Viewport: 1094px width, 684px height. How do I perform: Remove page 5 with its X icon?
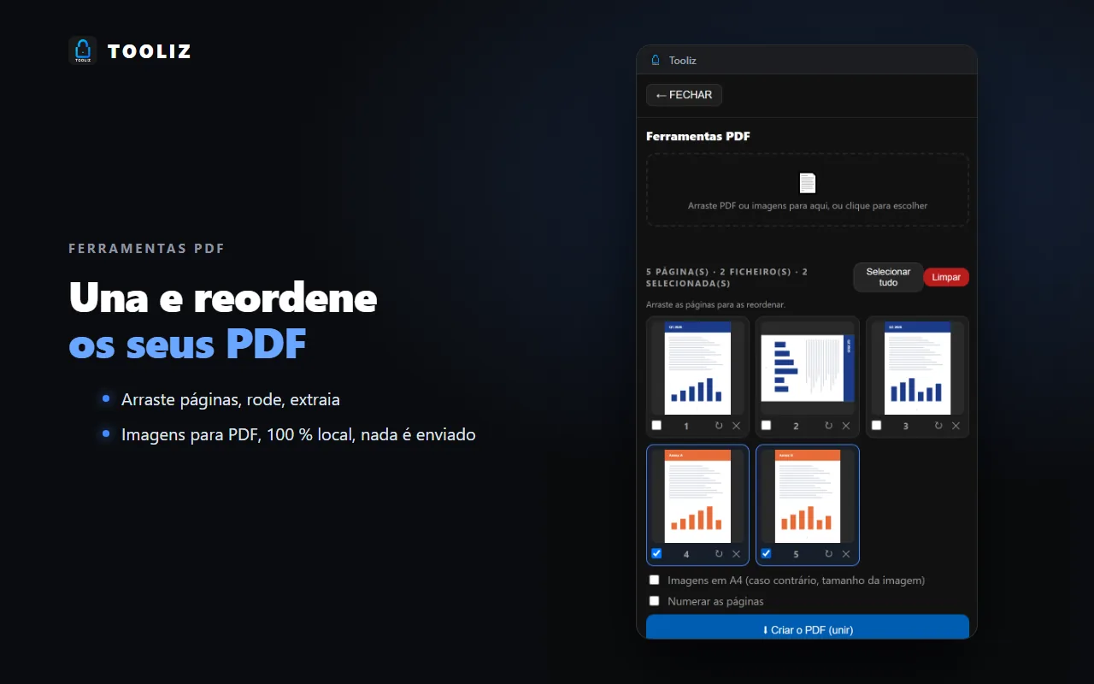click(x=846, y=554)
